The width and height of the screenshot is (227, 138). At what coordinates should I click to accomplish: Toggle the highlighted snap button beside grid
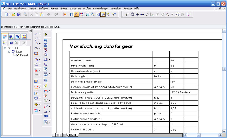click(x=76, y=14)
